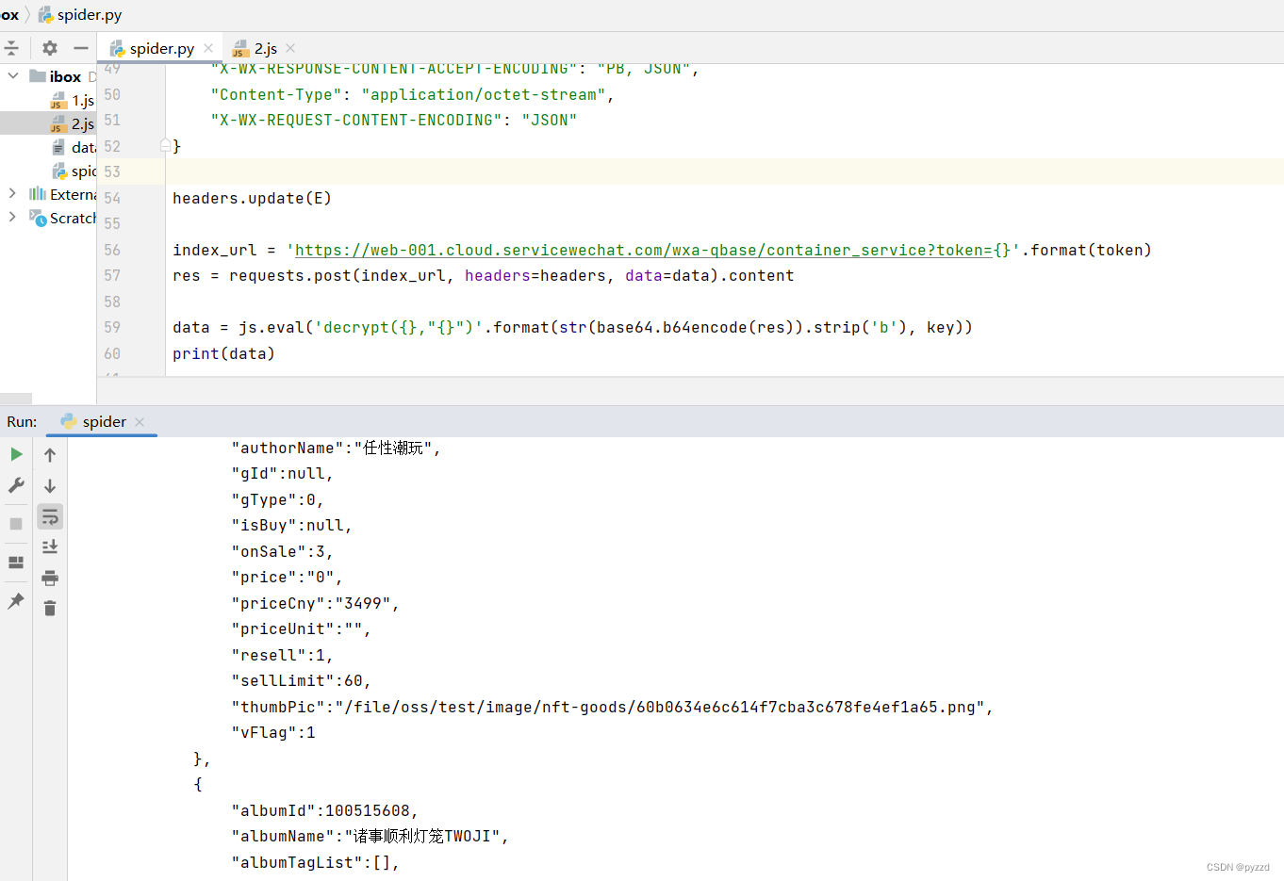Restore layout icon in Run panel
This screenshot has width=1284, height=881.
16,563
